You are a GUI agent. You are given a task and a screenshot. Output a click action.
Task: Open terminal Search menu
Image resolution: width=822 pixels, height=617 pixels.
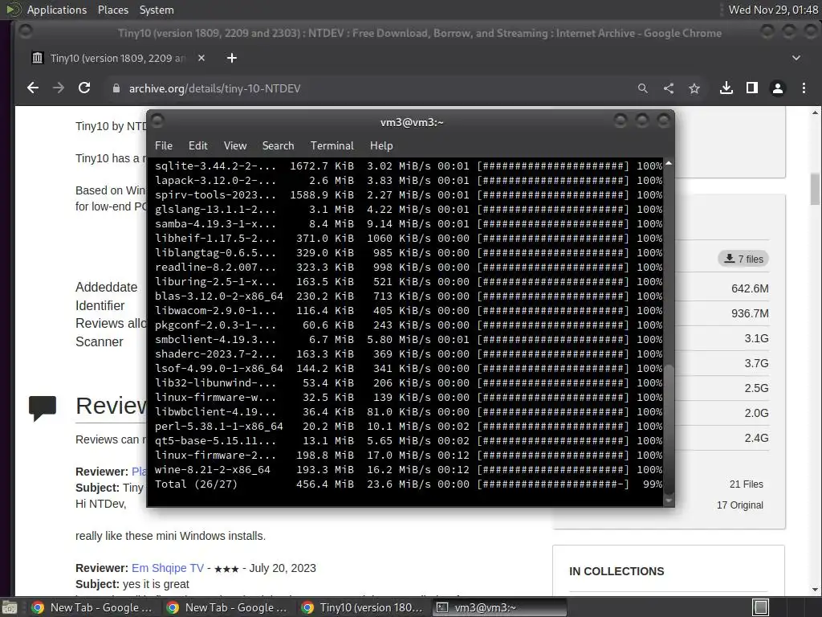tap(278, 145)
